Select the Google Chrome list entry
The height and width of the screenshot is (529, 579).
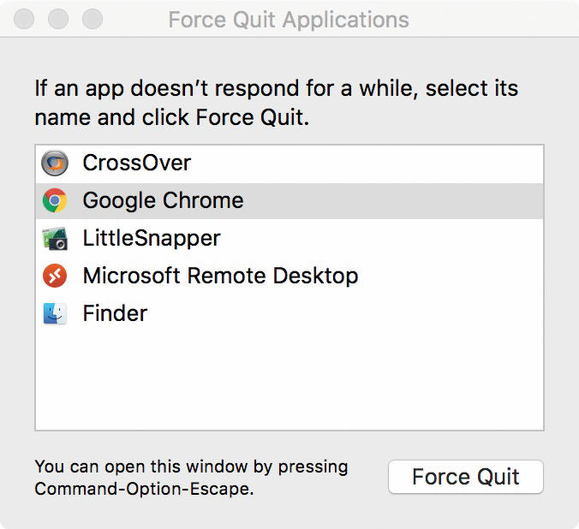click(289, 201)
